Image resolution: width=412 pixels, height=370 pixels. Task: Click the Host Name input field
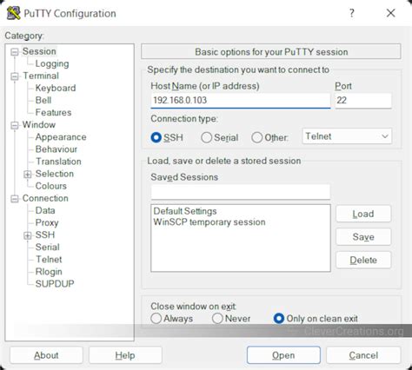click(241, 101)
